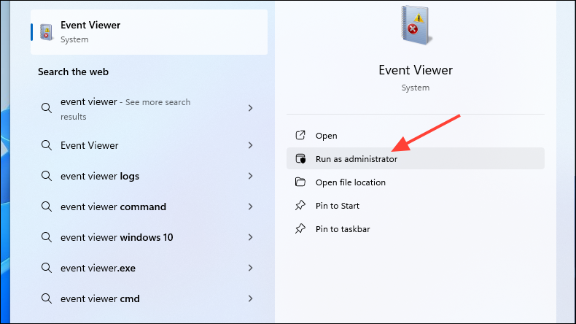Click the Open file location folder icon
This screenshot has width=576, height=324.
pos(300,182)
